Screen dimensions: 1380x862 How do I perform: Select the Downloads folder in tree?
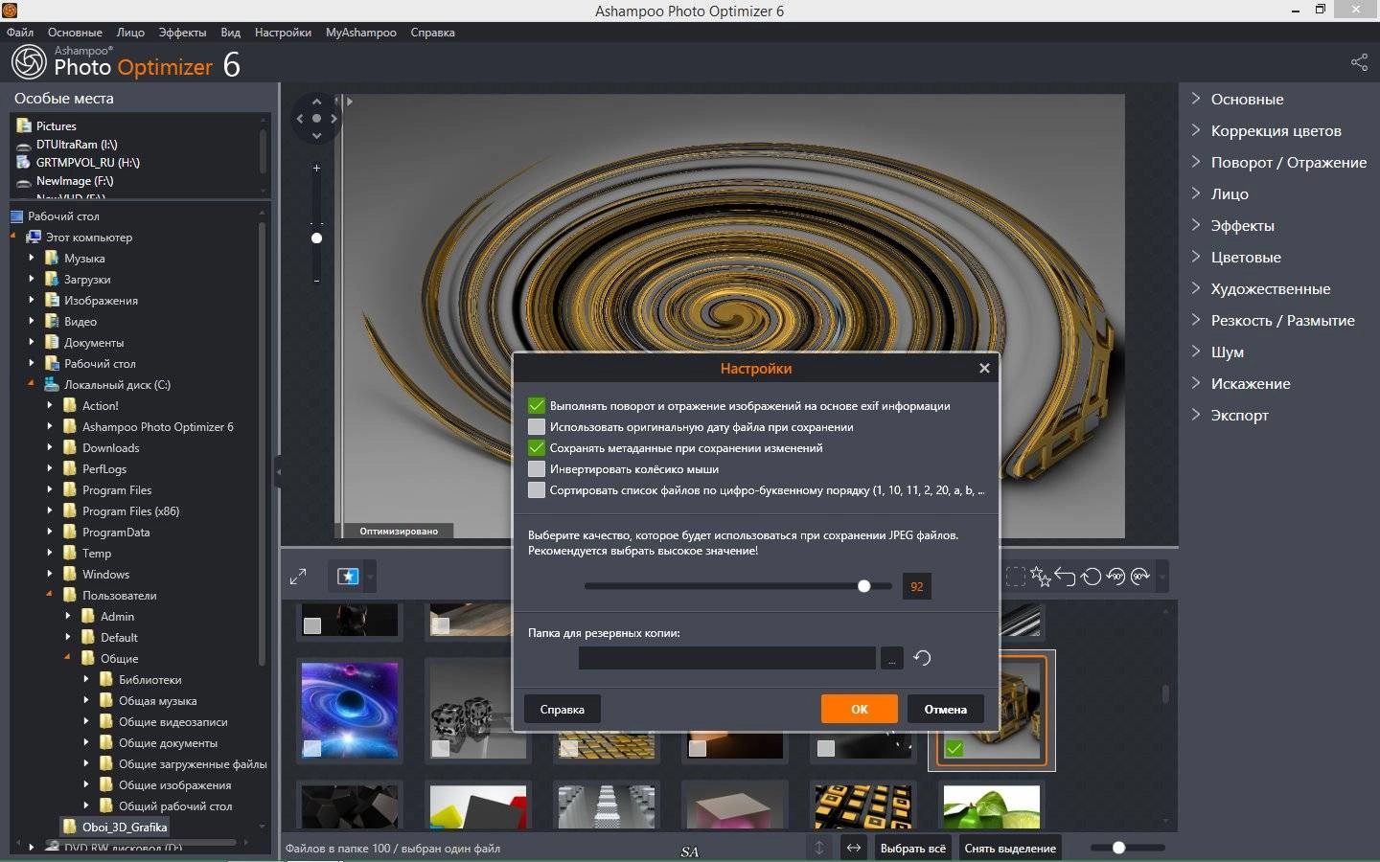pos(110,447)
